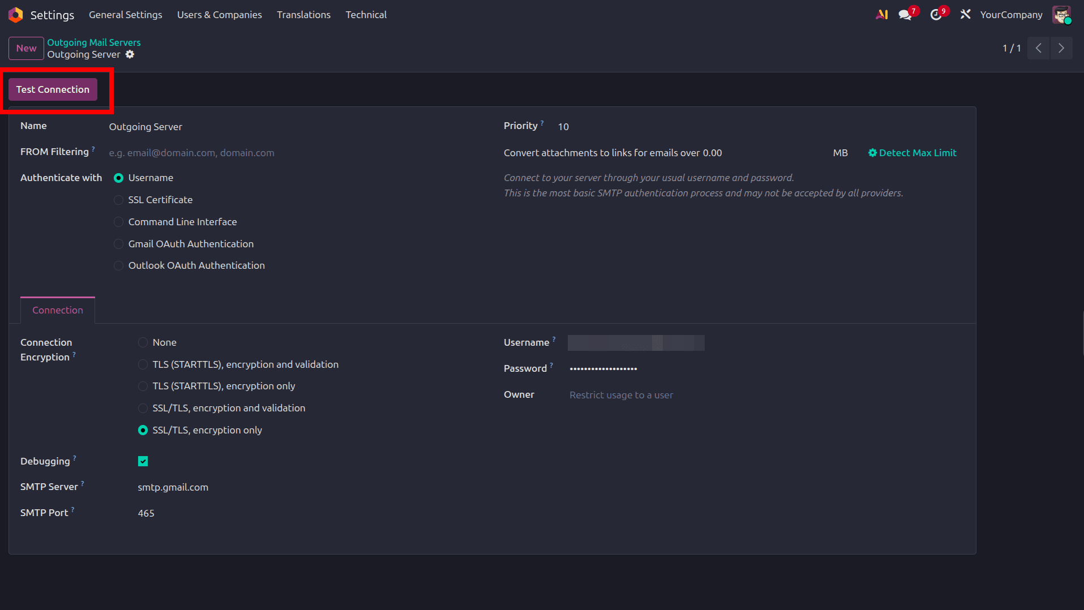
Task: Go back to Outgoing Mail Servers breadcrumb
Action: coord(94,42)
